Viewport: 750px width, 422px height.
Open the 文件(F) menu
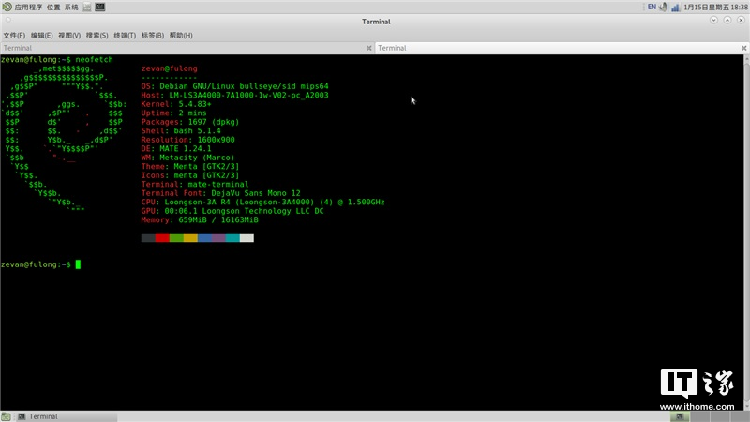pyautogui.click(x=14, y=36)
